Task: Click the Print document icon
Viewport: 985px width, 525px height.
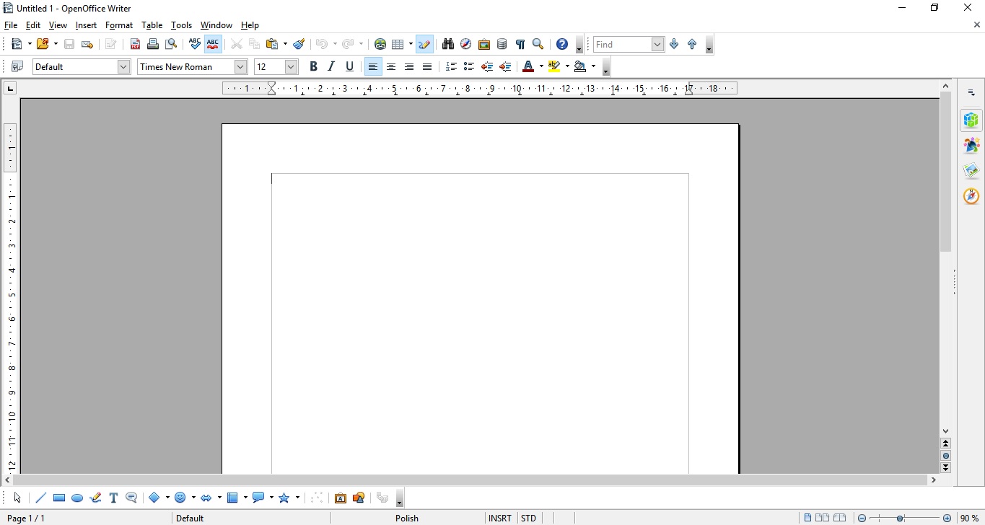Action: [153, 45]
